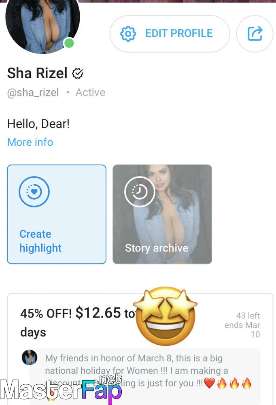Click the EDIT PROFILE button
The height and width of the screenshot is (405, 276).
click(170, 34)
